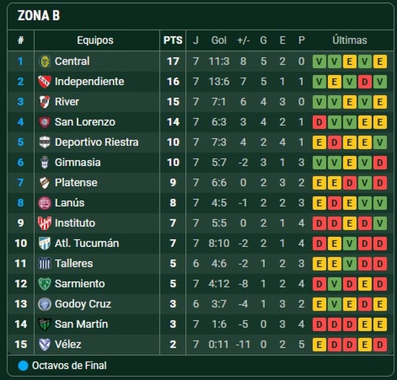Click Central's most recent yellow E result badge

coord(380,61)
